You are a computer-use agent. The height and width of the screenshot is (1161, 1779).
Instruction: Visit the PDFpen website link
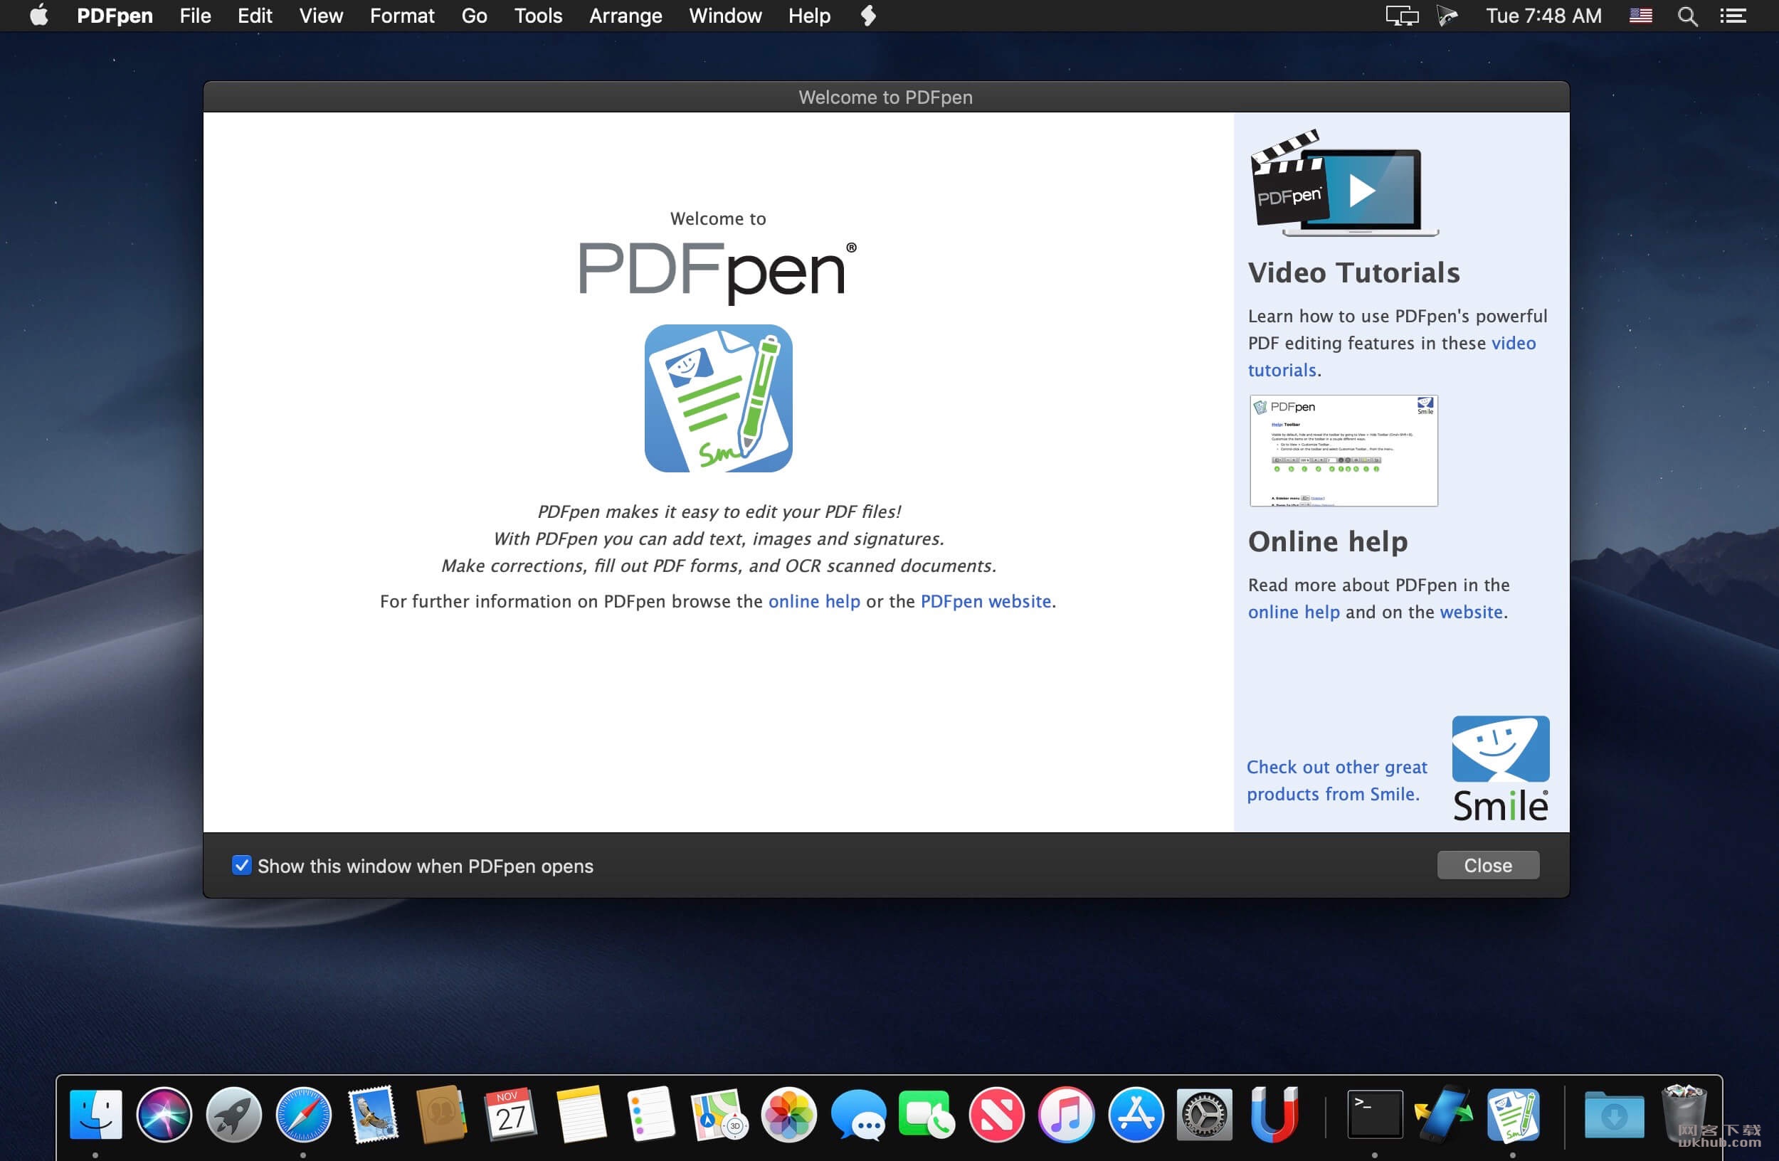985,601
